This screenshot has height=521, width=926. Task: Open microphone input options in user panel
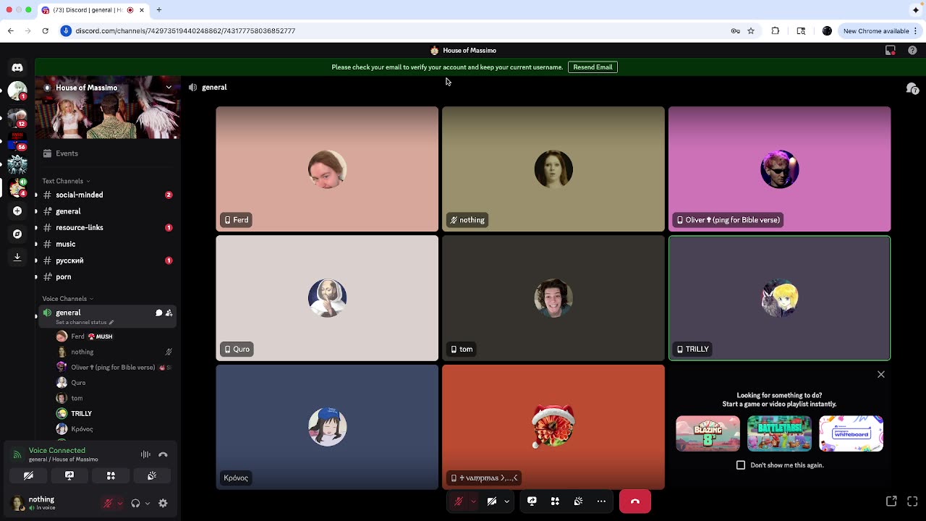coord(119,503)
